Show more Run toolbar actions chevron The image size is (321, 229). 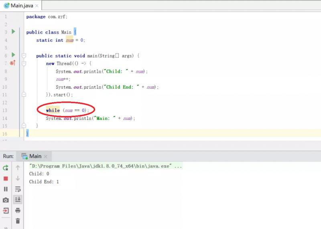[x=6, y=227]
